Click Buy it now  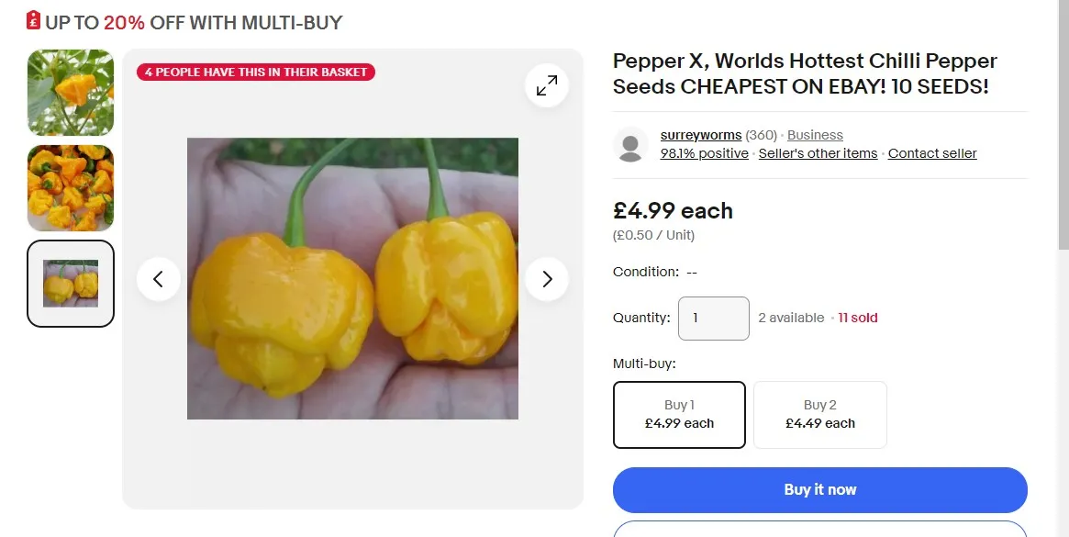click(819, 489)
